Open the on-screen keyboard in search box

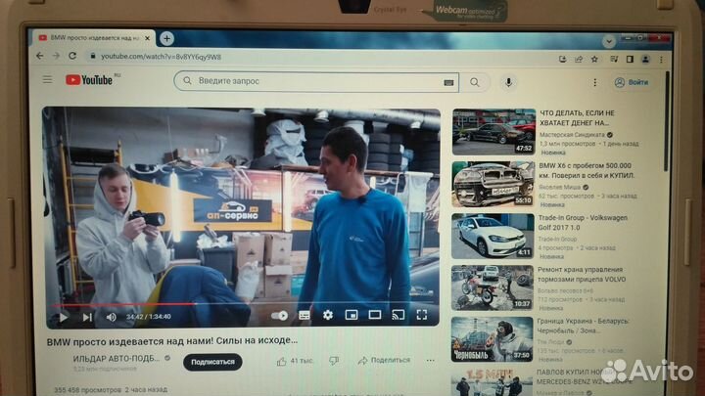[x=448, y=82]
